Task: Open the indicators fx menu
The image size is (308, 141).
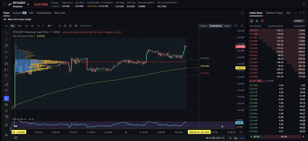Action: point(60,26)
